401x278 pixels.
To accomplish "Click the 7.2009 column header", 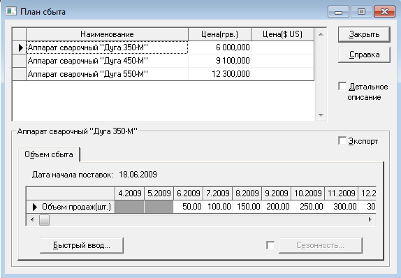I will click(x=218, y=193).
